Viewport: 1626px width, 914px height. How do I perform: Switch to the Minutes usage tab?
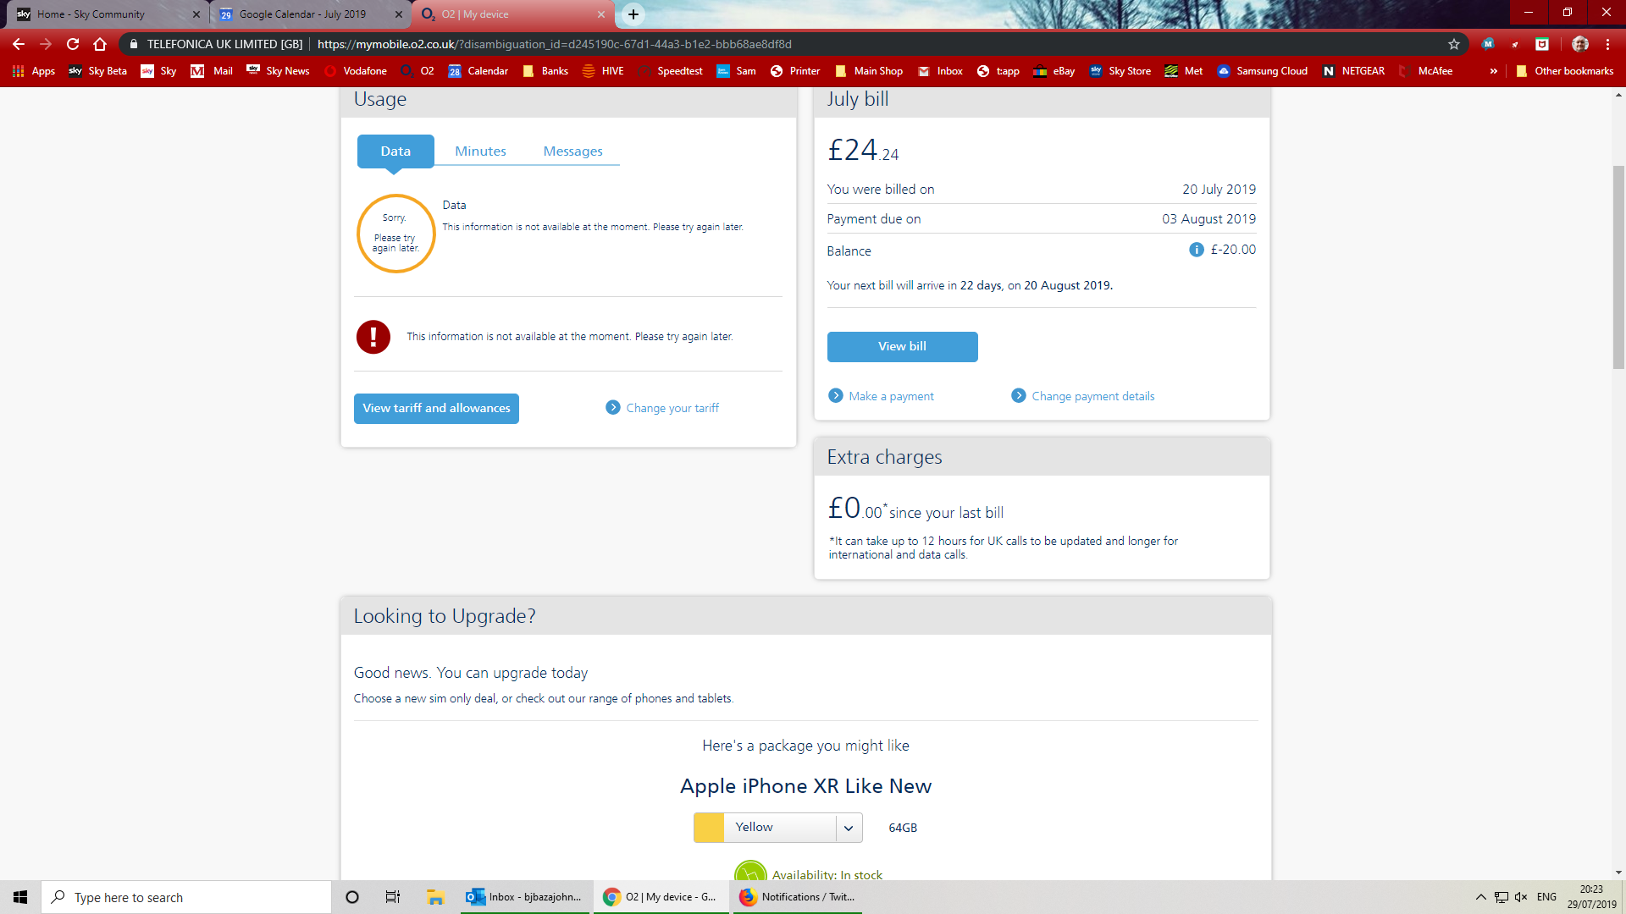coord(480,151)
